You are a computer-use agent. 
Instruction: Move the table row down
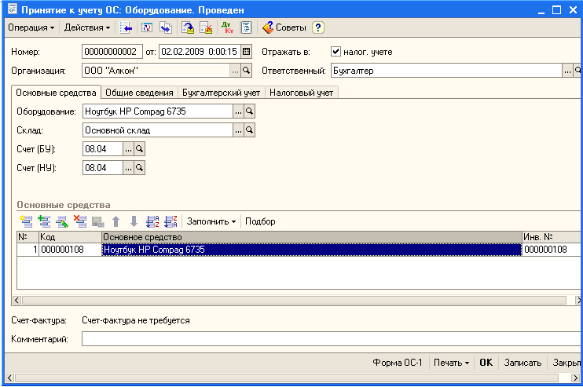click(134, 221)
